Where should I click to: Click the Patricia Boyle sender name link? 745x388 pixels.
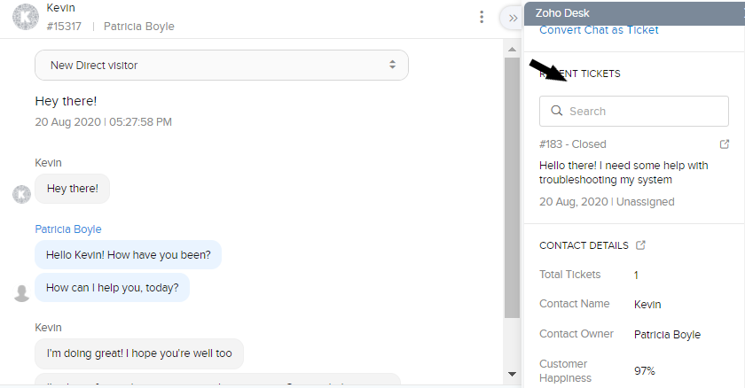tap(68, 229)
